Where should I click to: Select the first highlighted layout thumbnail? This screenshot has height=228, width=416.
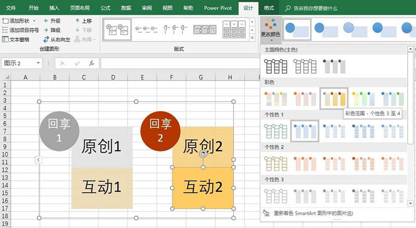coord(117,30)
